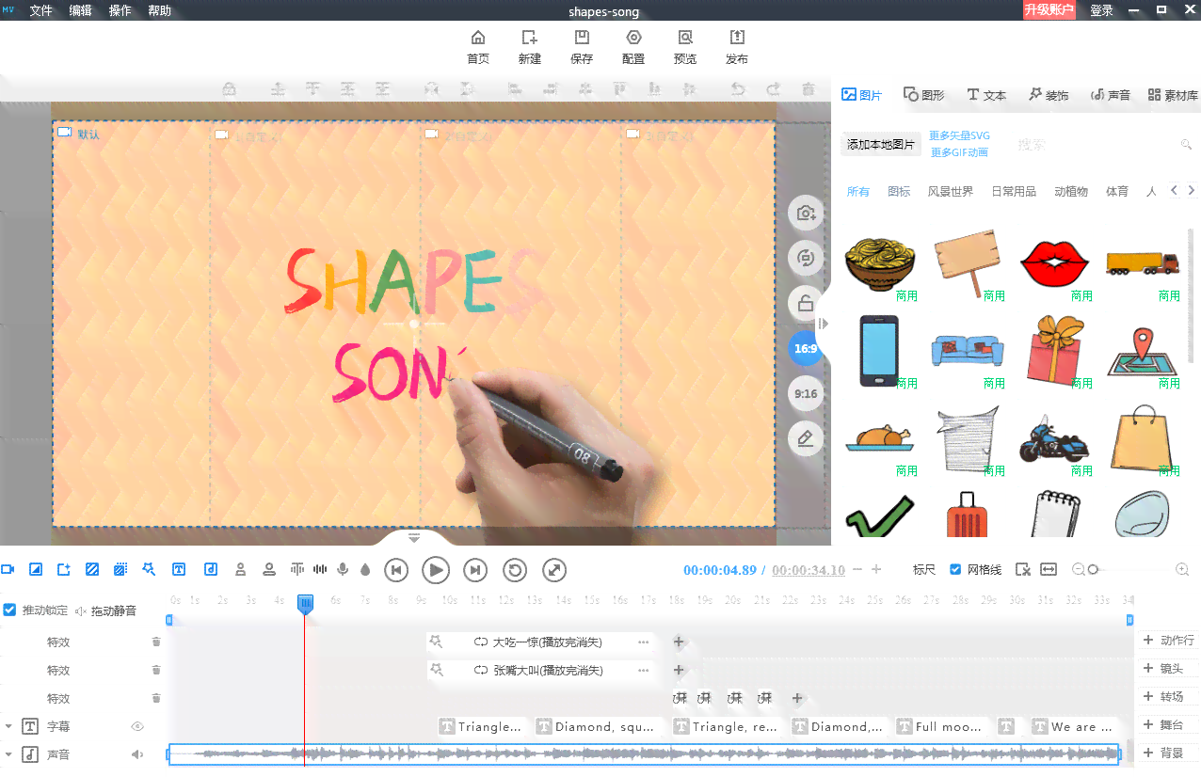Collapse the 字幕 track arrow
1201x777 pixels.
[8, 726]
